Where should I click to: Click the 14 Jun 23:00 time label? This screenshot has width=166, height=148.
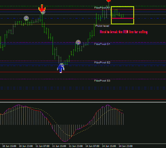pos(126,146)
